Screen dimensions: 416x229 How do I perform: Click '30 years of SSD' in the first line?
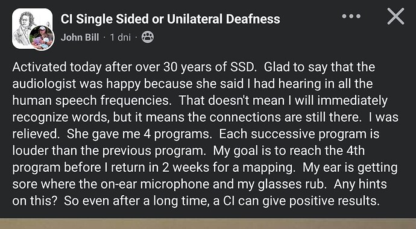(209, 67)
